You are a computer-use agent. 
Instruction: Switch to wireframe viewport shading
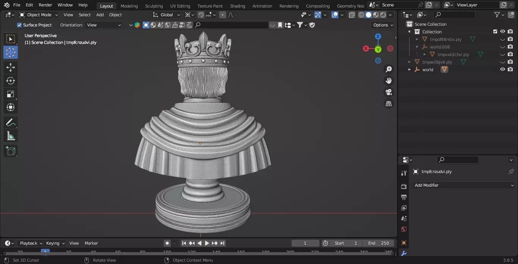(361, 15)
